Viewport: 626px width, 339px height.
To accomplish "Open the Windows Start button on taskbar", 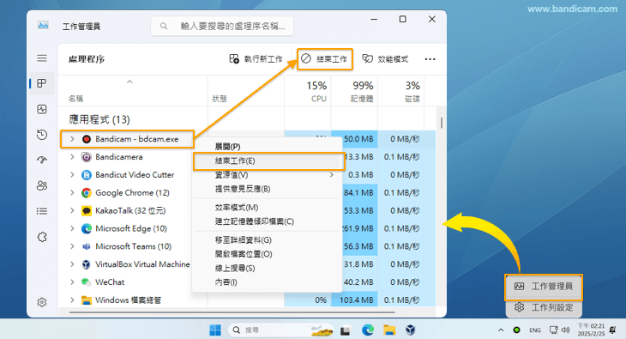I will click(x=215, y=330).
